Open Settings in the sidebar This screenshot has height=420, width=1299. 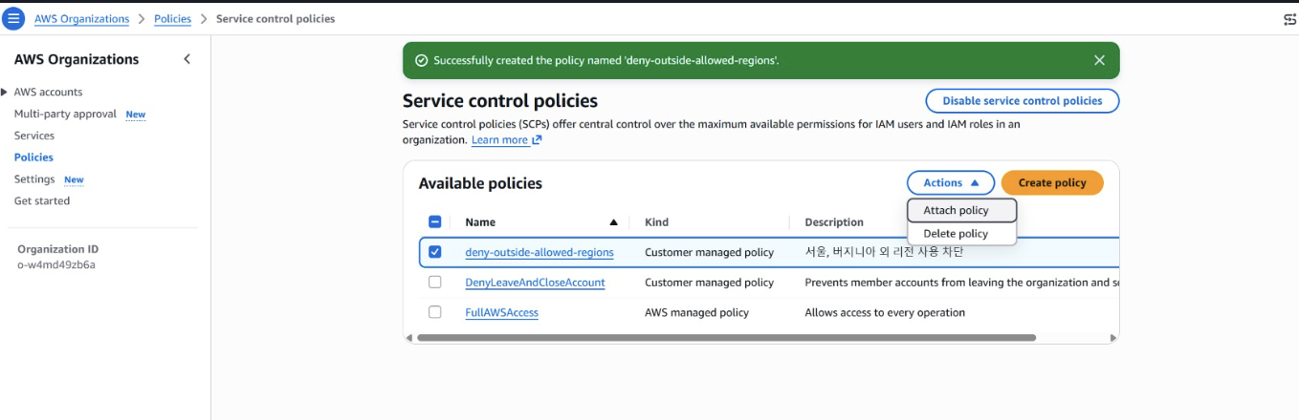point(34,179)
